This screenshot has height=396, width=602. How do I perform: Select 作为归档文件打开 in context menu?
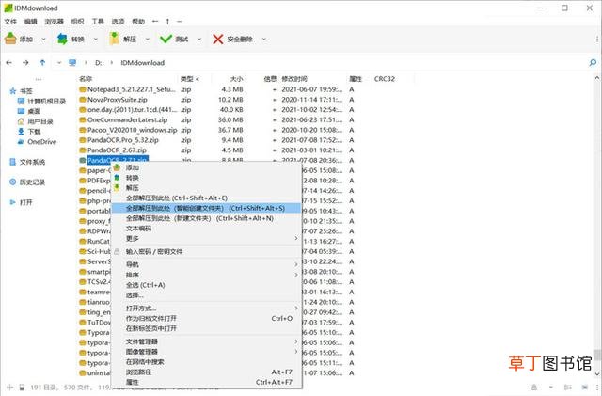coord(206,318)
